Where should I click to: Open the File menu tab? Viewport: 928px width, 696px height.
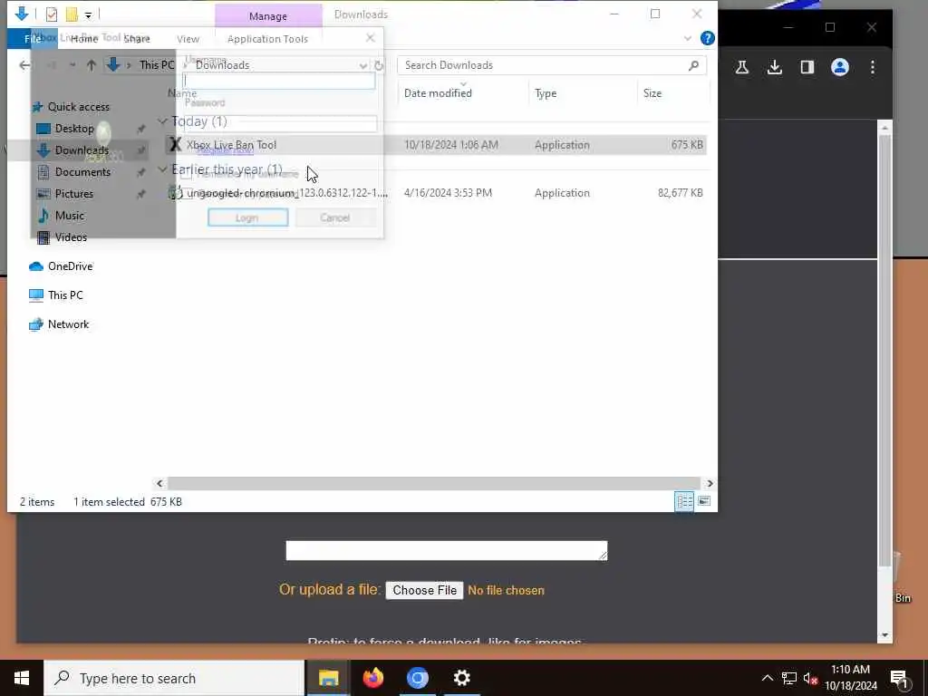(33, 38)
